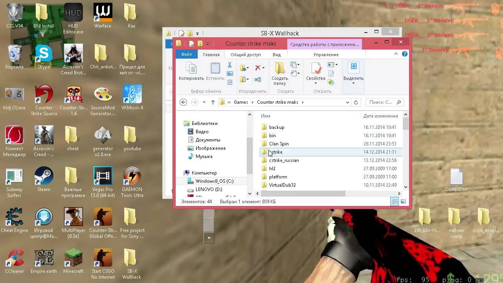Click the Rename icon in Упорядочить group
503x283 pixels.
point(258,79)
